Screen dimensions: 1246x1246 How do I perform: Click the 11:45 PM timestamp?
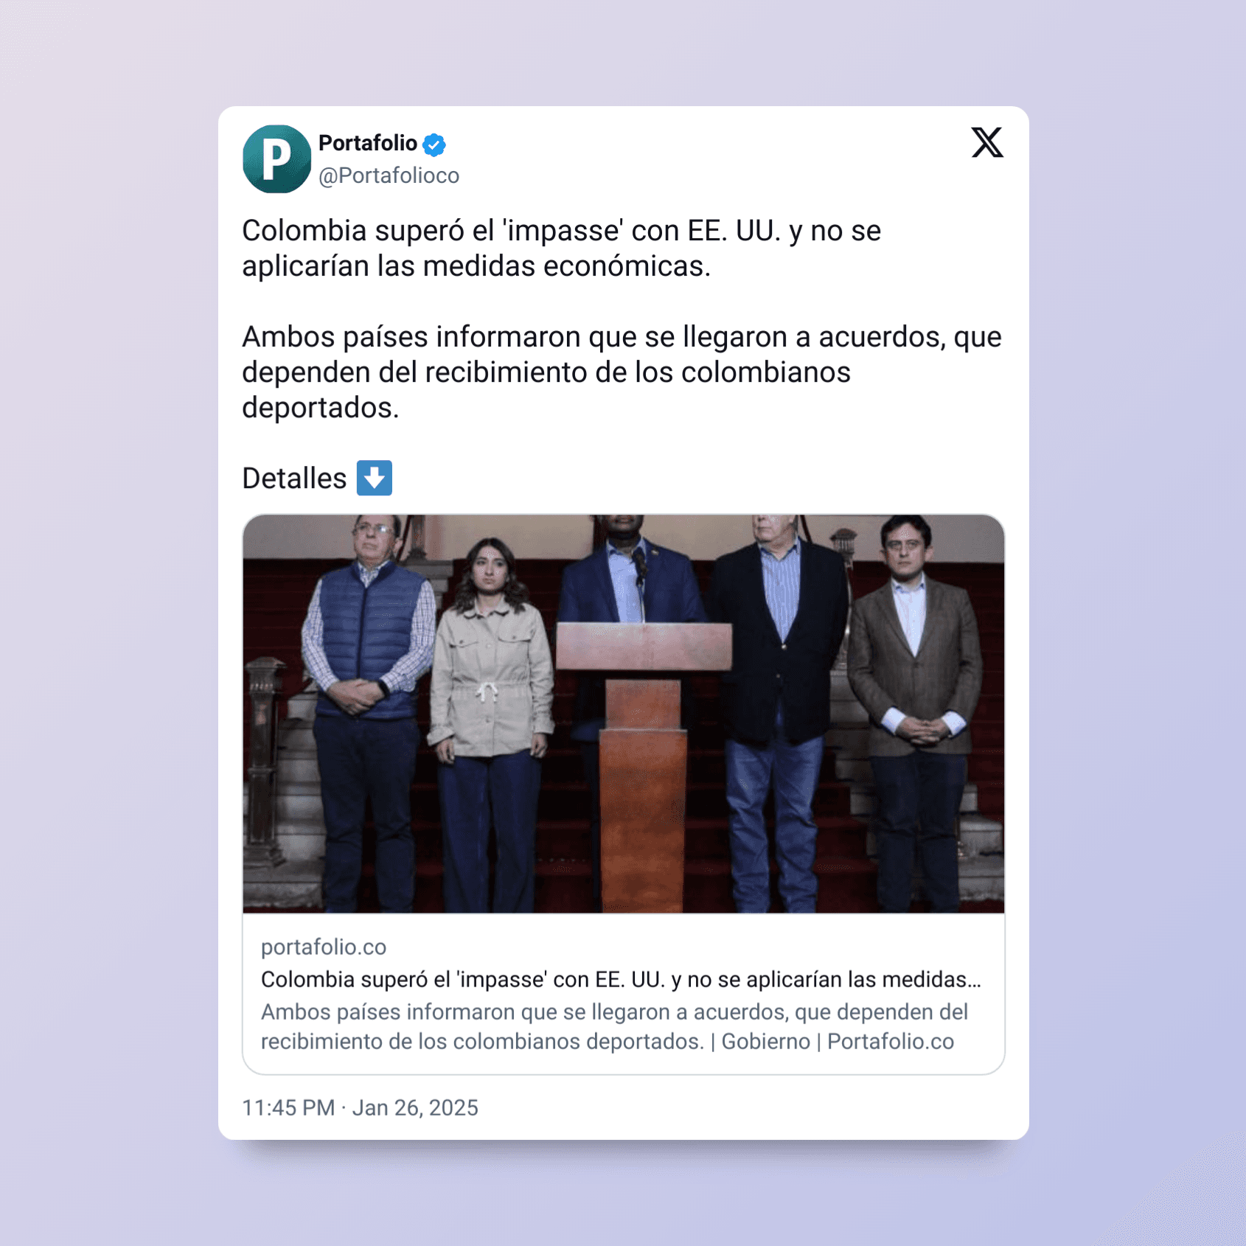[288, 1107]
